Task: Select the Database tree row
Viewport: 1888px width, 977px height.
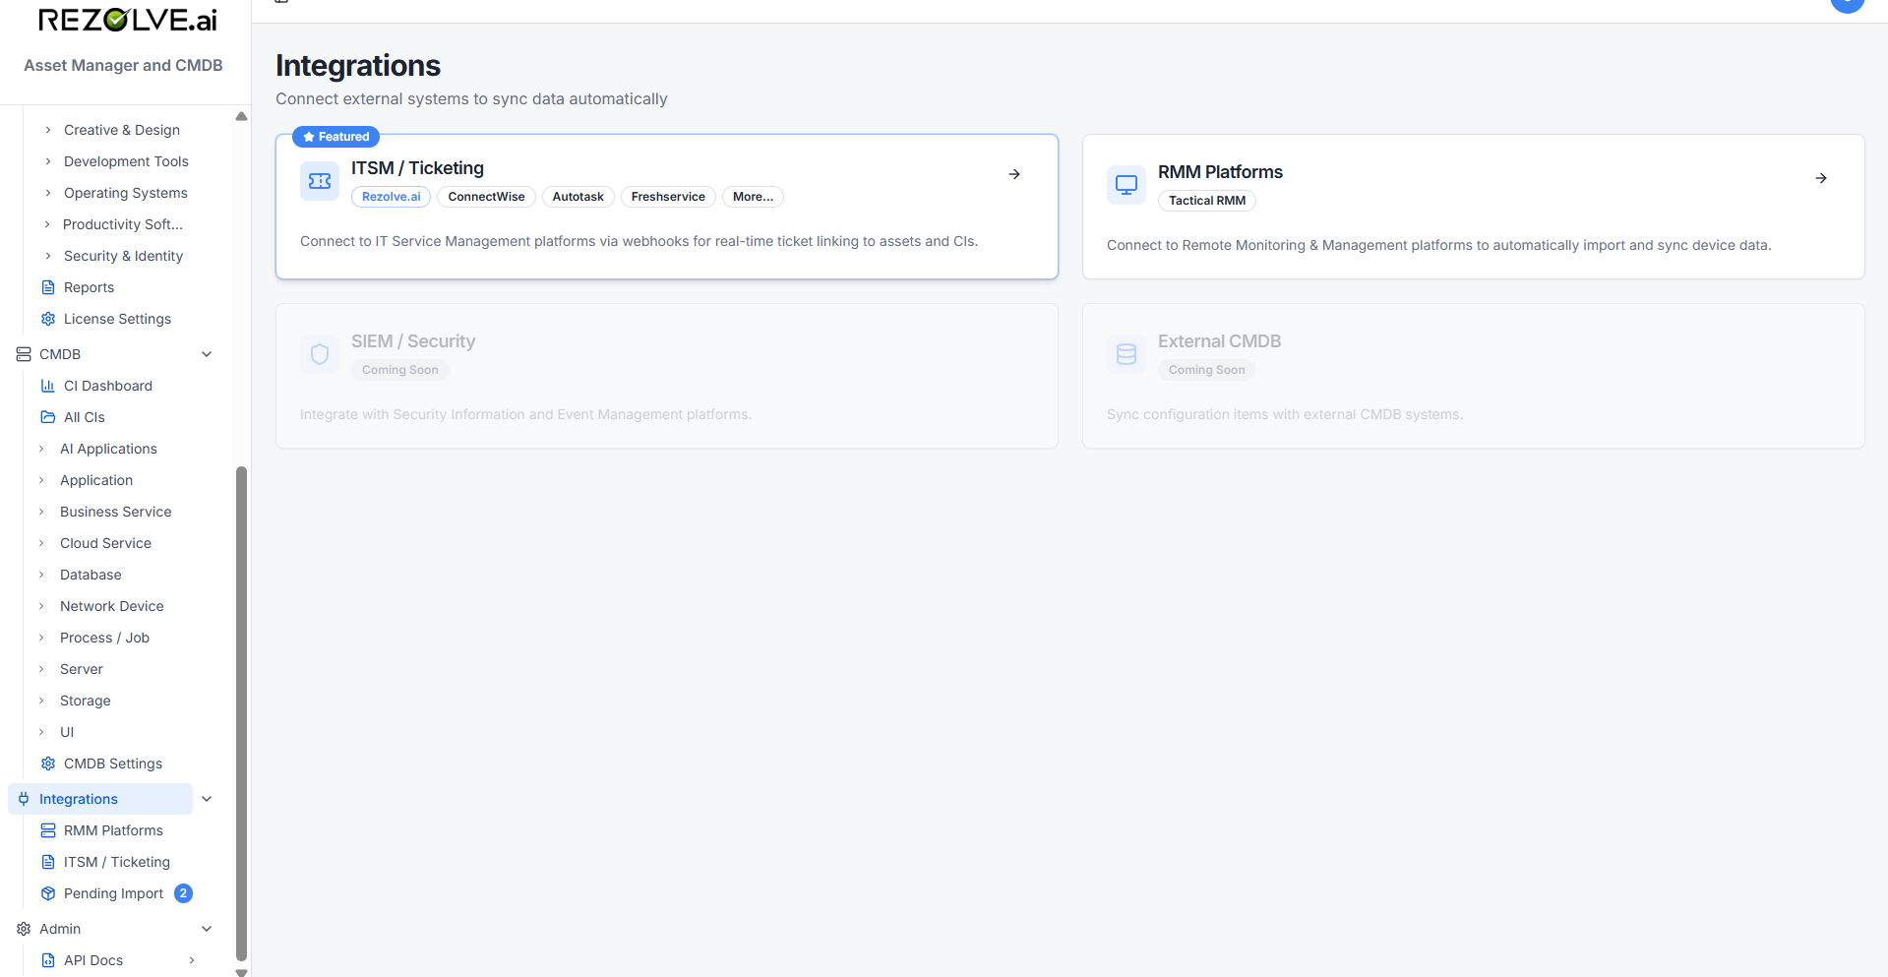Action: pos(91,575)
